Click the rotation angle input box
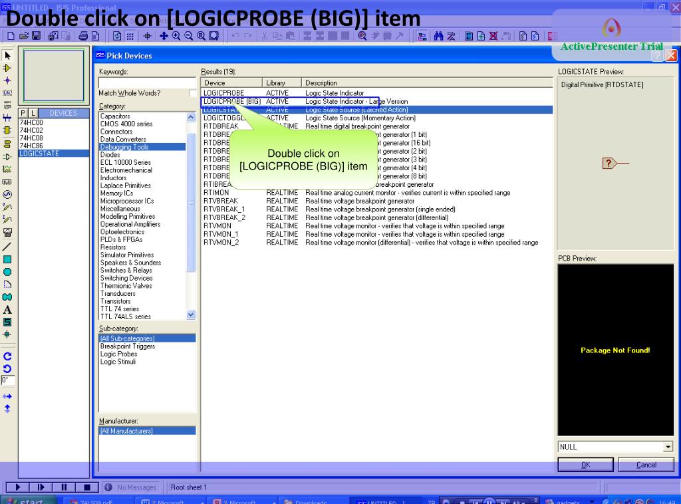 (8, 380)
